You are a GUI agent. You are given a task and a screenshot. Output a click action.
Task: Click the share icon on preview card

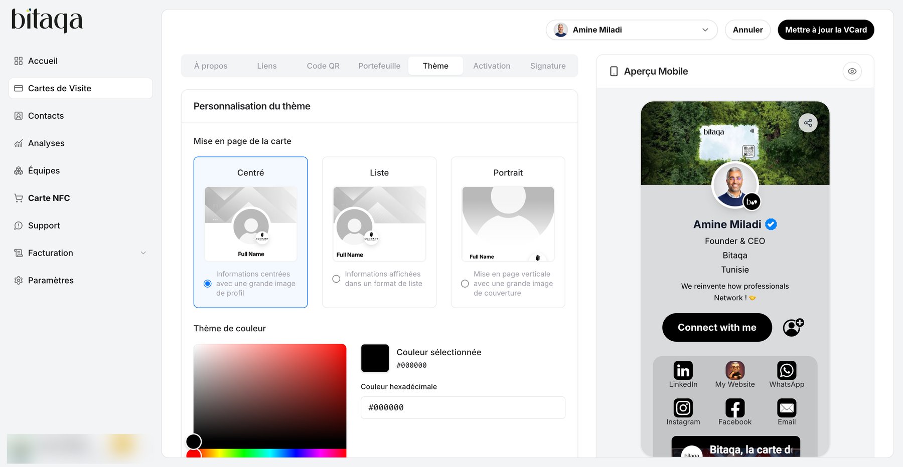[808, 123]
